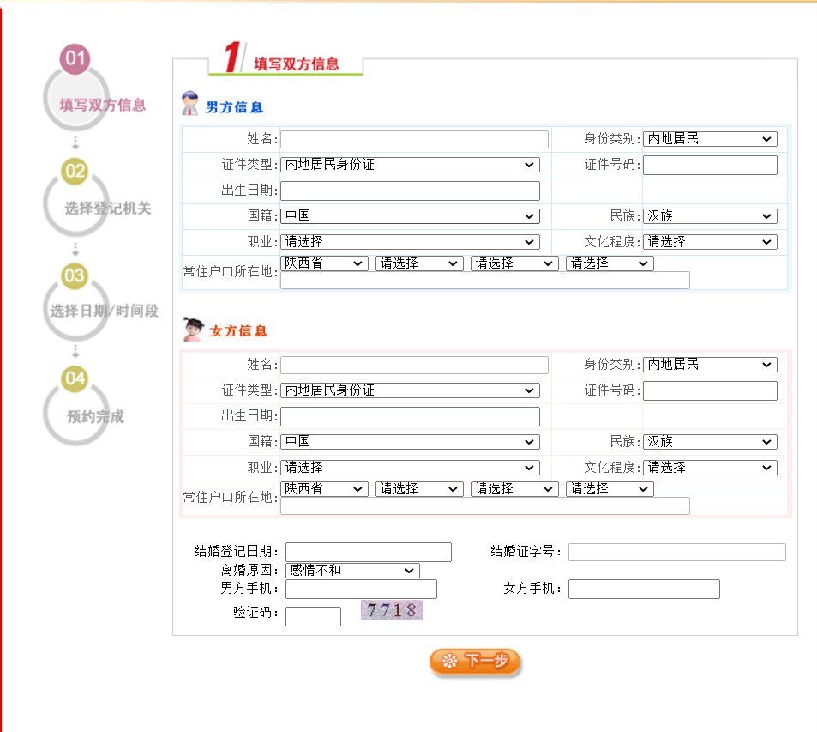Click the male party name input field
817x732 pixels.
414,139
